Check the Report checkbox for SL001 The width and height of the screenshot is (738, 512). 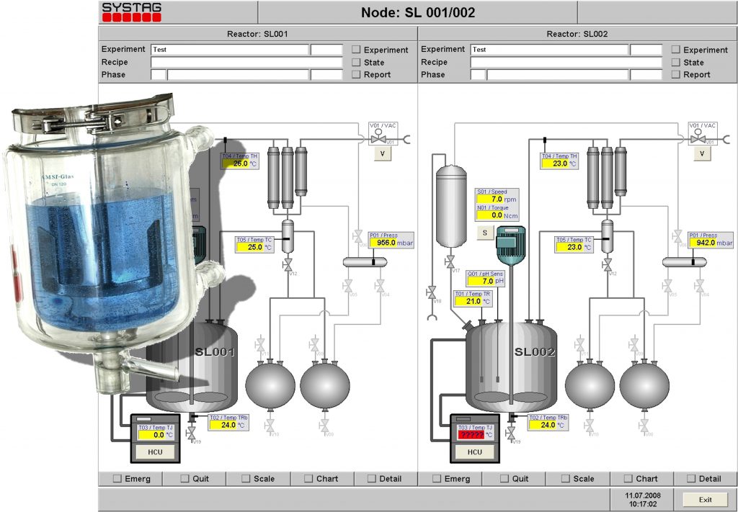click(357, 75)
